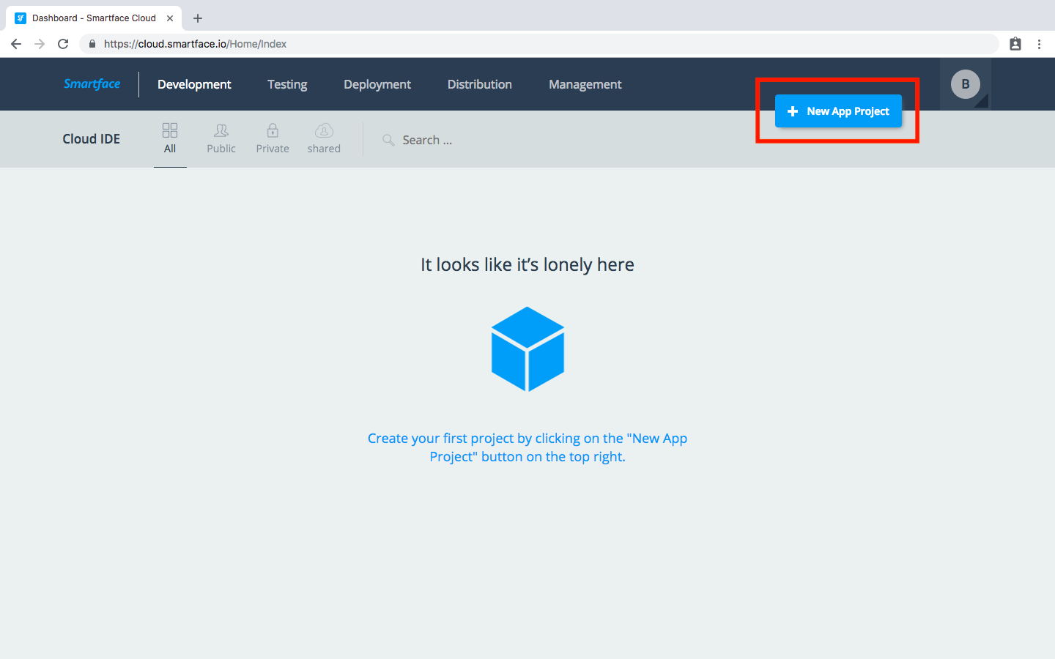
Task: Click the Cloud IDE label
Action: 92,139
